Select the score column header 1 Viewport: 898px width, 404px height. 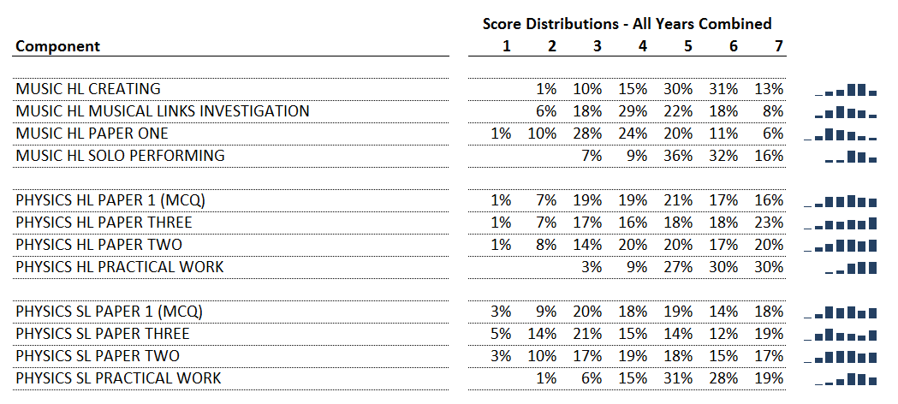pos(506,45)
